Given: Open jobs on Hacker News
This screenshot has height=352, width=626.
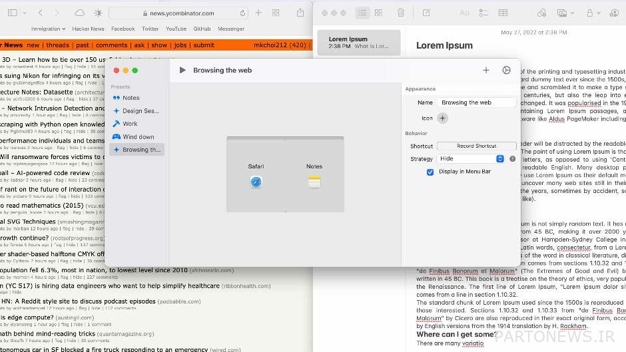Looking at the screenshot, I should 180,45.
